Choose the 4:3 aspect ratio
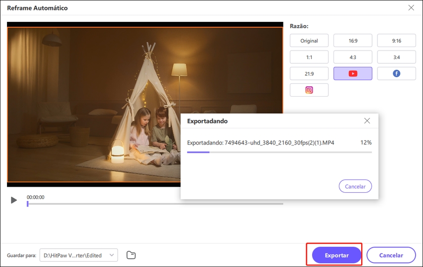Viewport: 423px width, 267px height. (x=353, y=57)
